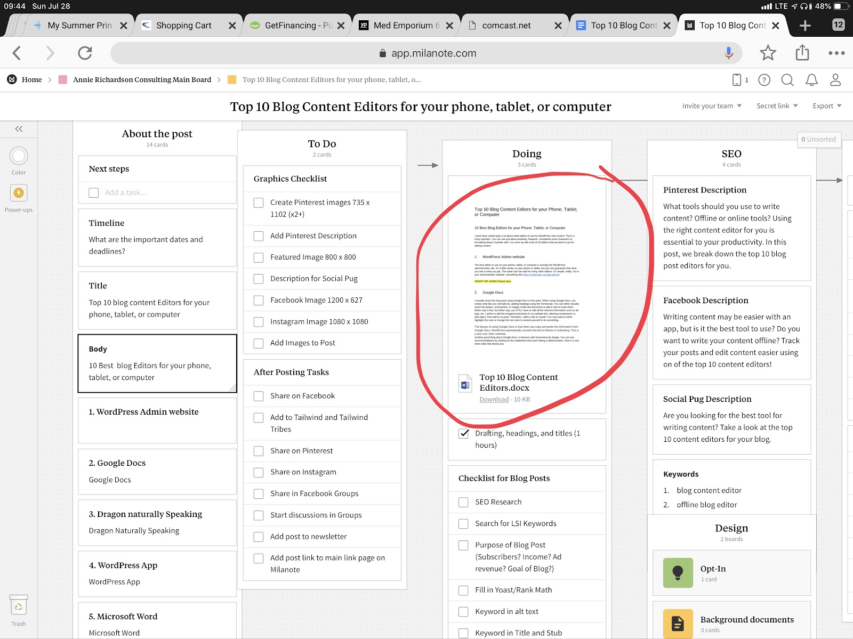The height and width of the screenshot is (639, 853).
Task: Collapse the left toolbar with double chevron
Action: pos(19,128)
